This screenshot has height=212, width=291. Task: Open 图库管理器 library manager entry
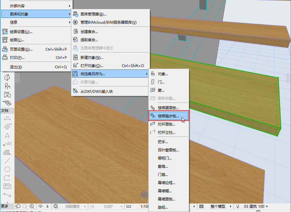[110, 14]
